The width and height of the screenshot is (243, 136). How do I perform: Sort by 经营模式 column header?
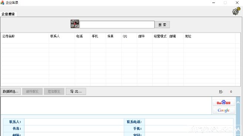160,36
